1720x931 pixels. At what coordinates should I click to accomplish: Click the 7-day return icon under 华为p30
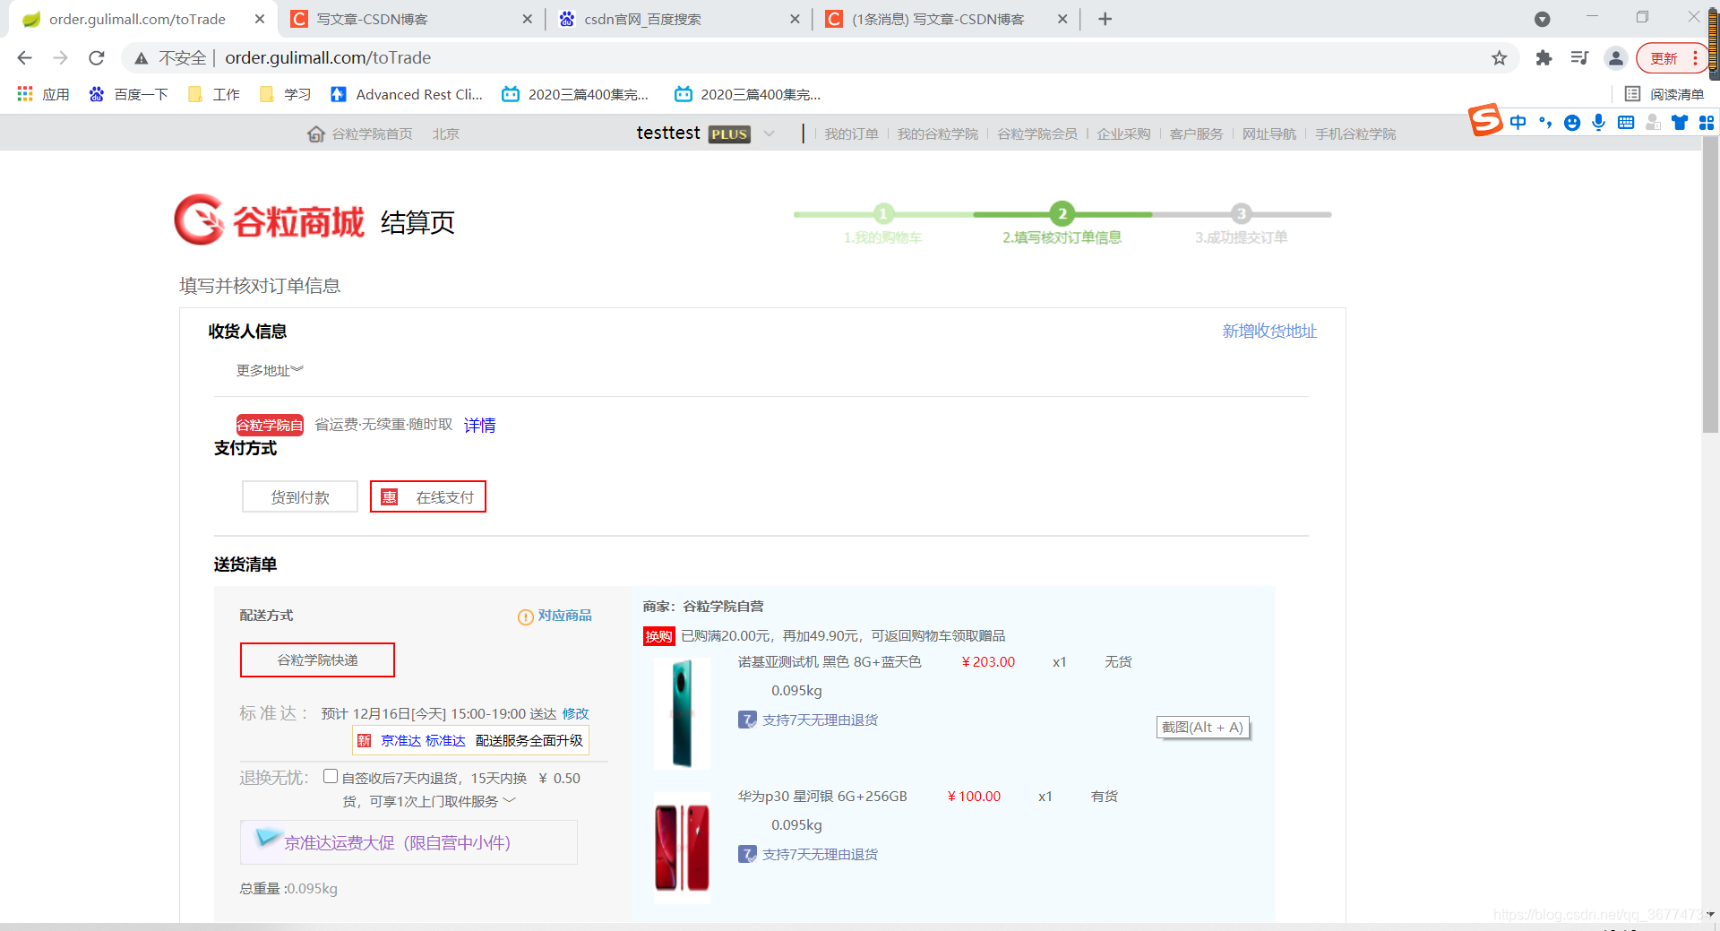747,854
